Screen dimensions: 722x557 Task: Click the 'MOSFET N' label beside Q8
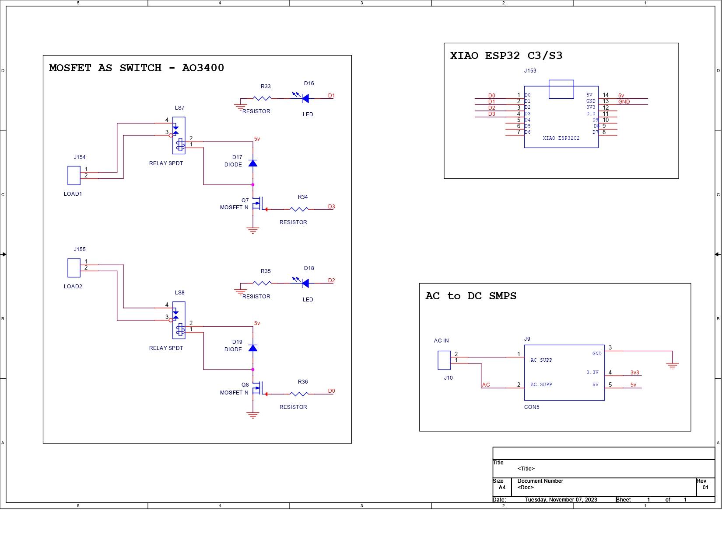(234, 393)
